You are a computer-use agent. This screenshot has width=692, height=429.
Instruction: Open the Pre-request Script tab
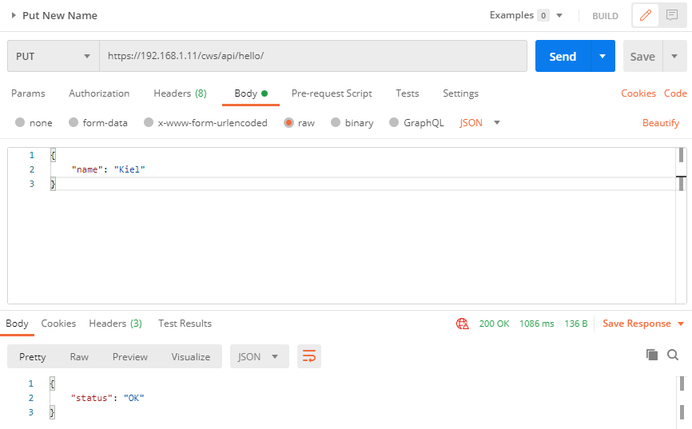(x=332, y=93)
